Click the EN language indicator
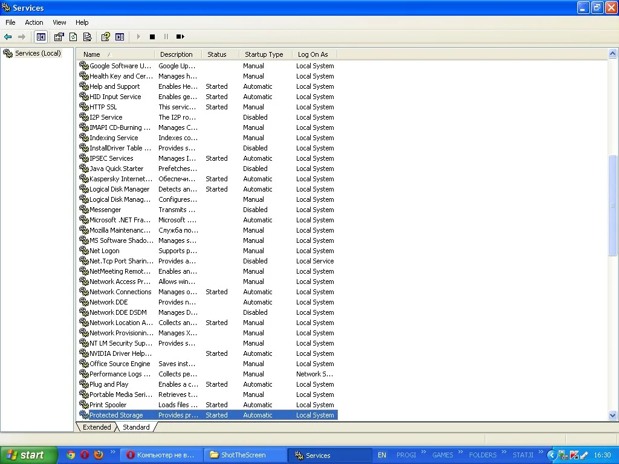619x464 pixels. [382, 455]
